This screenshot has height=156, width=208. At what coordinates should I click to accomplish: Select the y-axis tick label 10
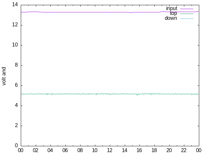pos(15,45)
